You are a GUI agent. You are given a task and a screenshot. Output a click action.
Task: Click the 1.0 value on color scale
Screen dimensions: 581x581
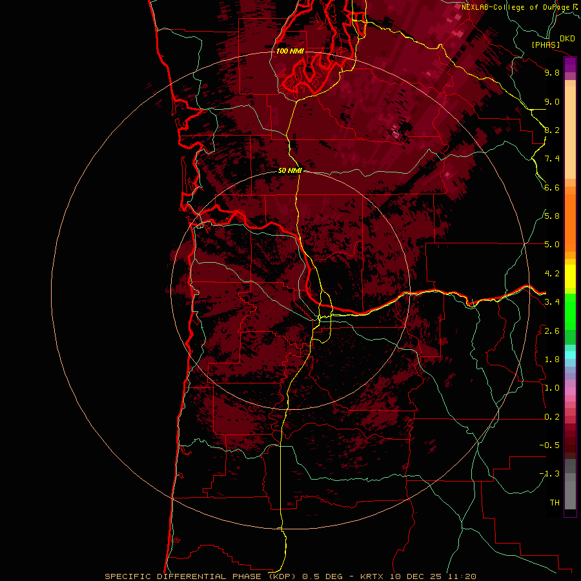coord(552,388)
